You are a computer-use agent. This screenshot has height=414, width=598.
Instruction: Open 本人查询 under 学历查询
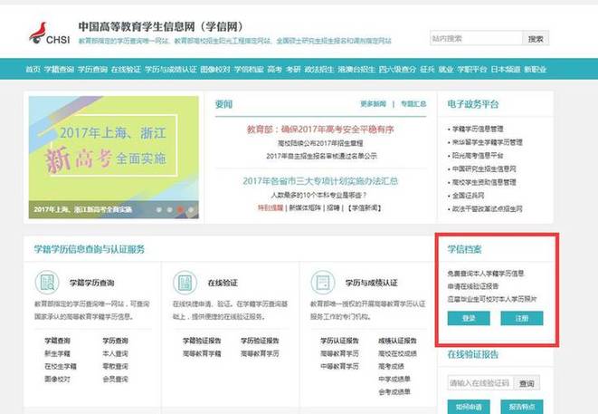click(x=115, y=353)
